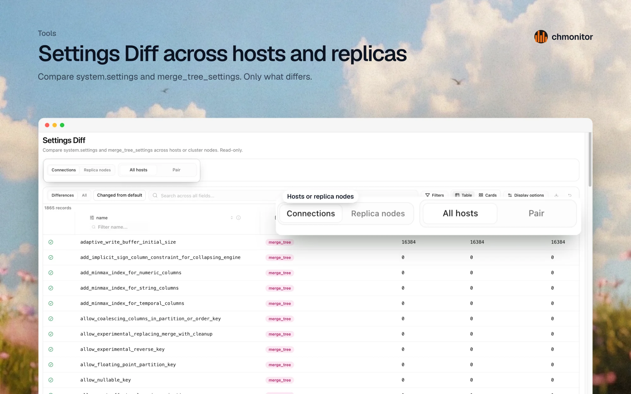This screenshot has width=631, height=394.
Task: Click allow_nullable_key setting name
Action: coord(105,380)
